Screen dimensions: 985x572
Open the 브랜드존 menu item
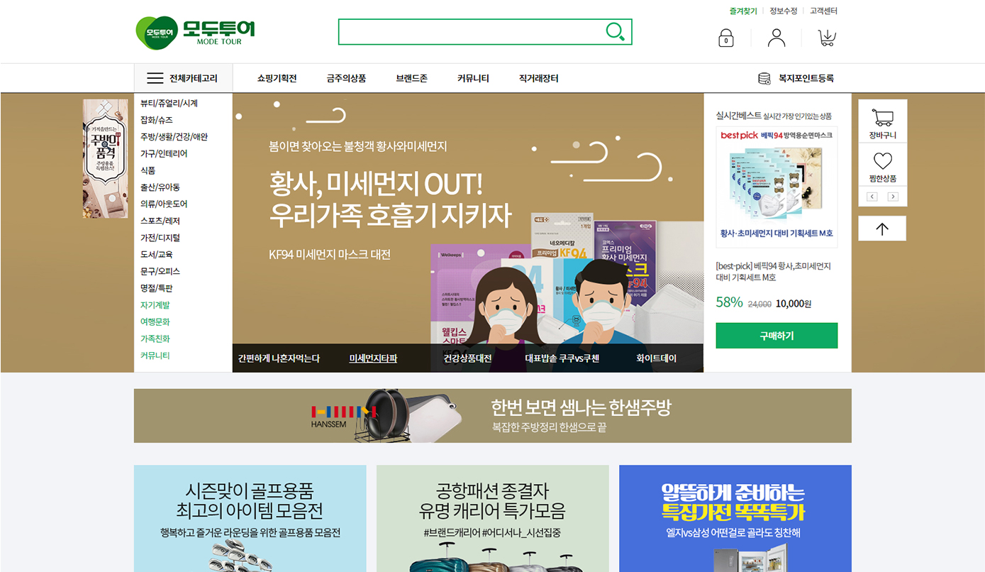(411, 78)
